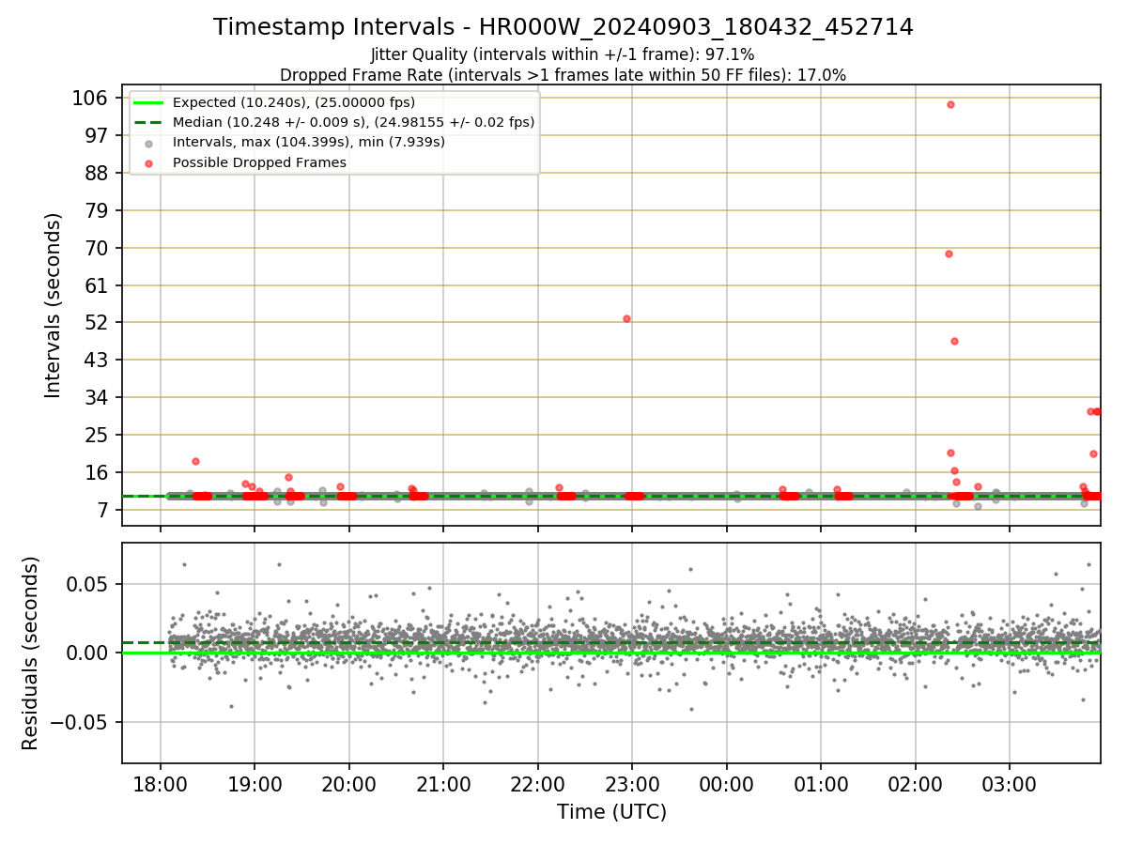Click the x-axis tick label '19:00'
The width and height of the screenshot is (1127, 845).
255,783
